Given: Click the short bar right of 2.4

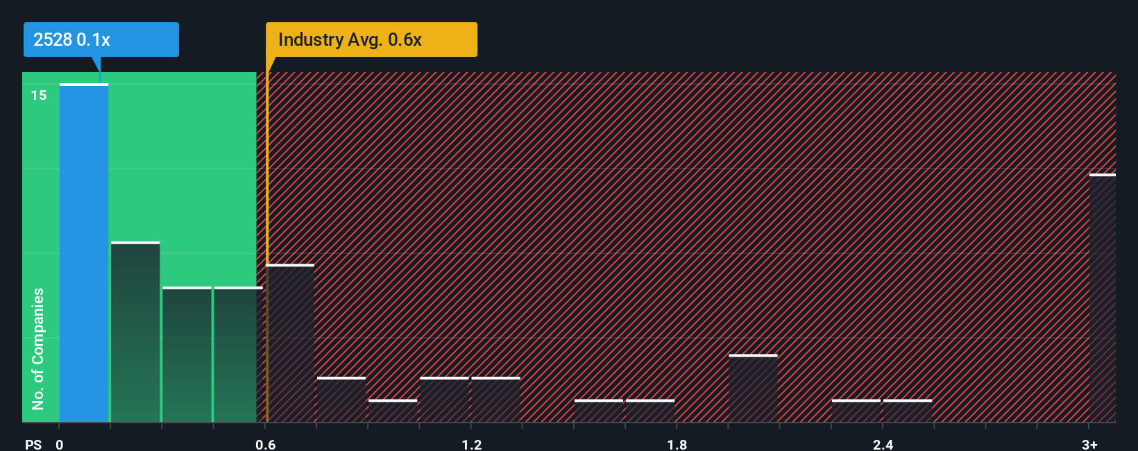Looking at the screenshot, I should (x=908, y=411).
